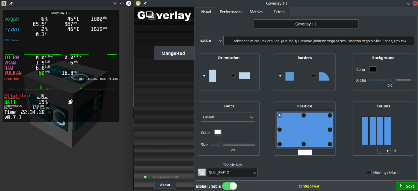Click the About button
Image resolution: width=418 pixels, height=191 pixels.
165,185
